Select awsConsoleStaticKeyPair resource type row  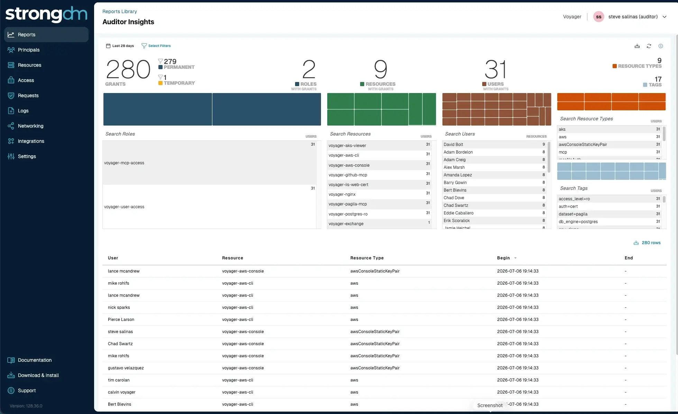click(610, 145)
